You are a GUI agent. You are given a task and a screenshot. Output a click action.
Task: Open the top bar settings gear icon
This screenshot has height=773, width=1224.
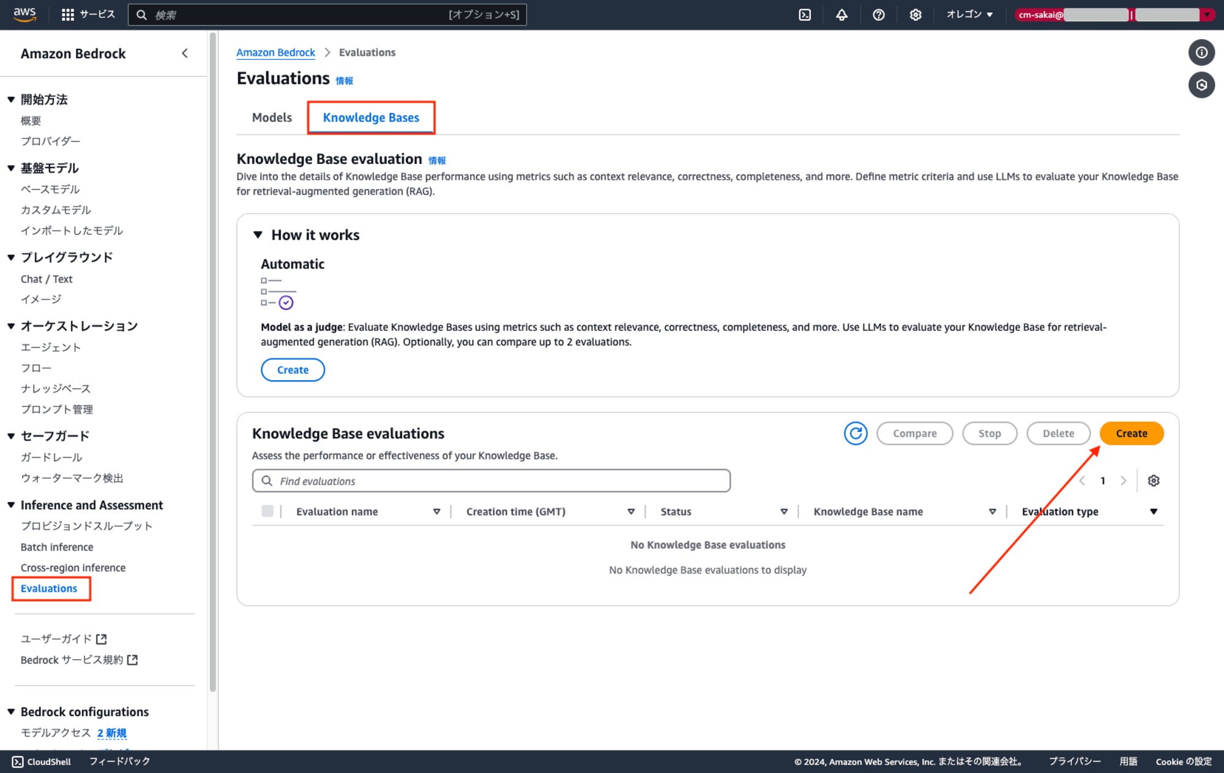coord(915,15)
